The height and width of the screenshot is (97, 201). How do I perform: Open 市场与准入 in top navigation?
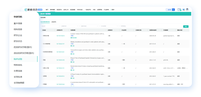[x=80, y=10]
